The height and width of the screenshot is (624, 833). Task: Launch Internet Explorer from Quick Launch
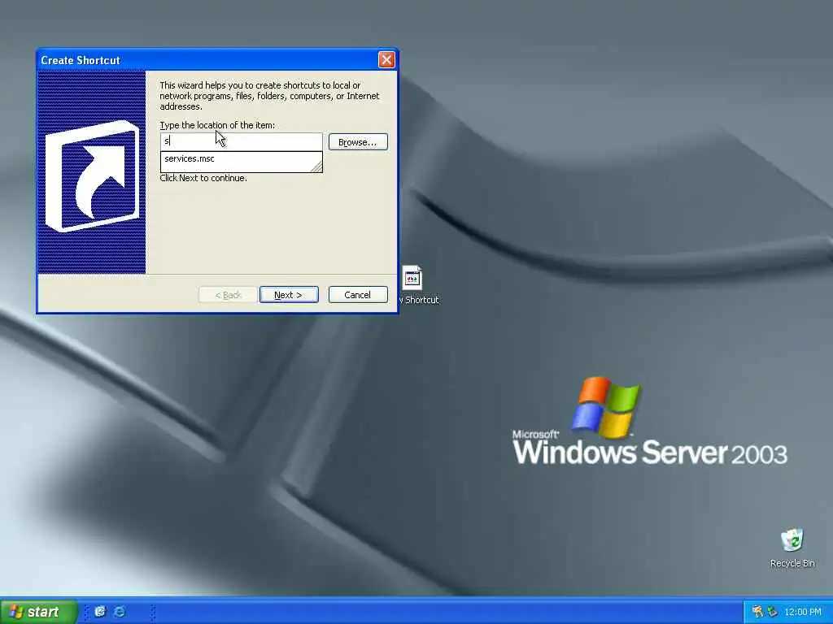click(120, 611)
